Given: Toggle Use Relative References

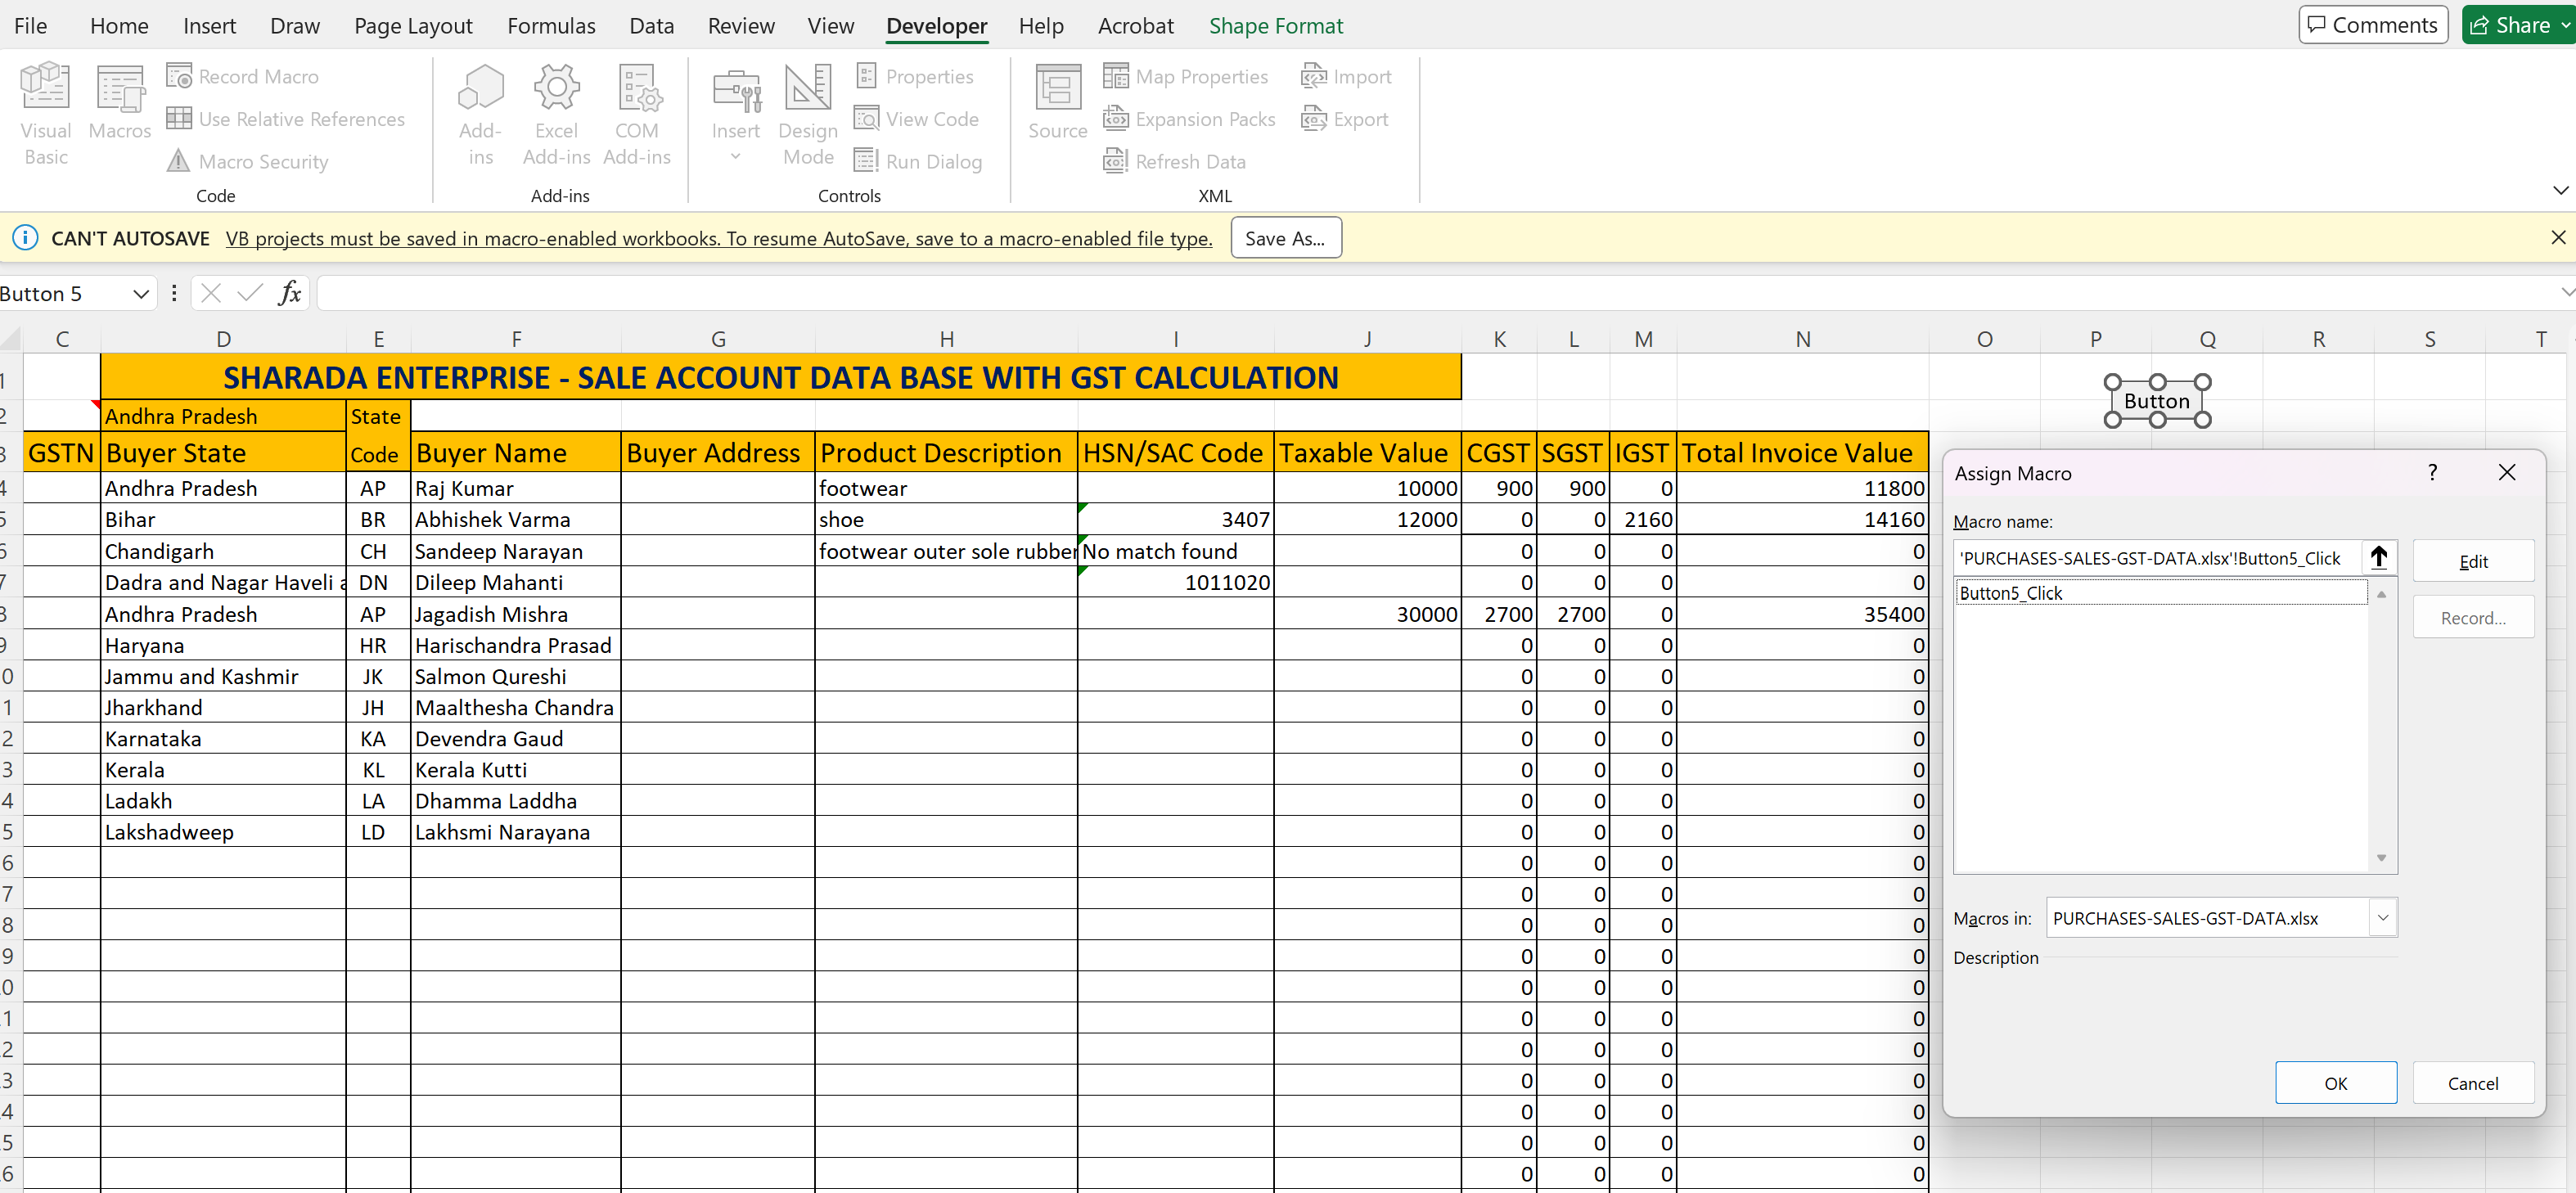Looking at the screenshot, I should pos(179,119).
